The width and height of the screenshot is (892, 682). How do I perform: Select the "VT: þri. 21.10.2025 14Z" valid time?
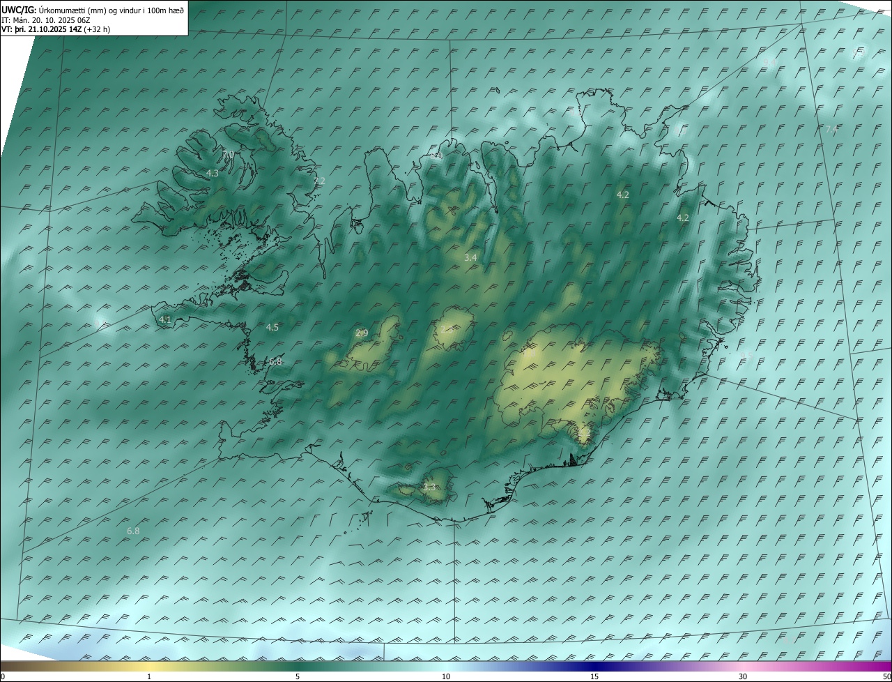point(41,29)
